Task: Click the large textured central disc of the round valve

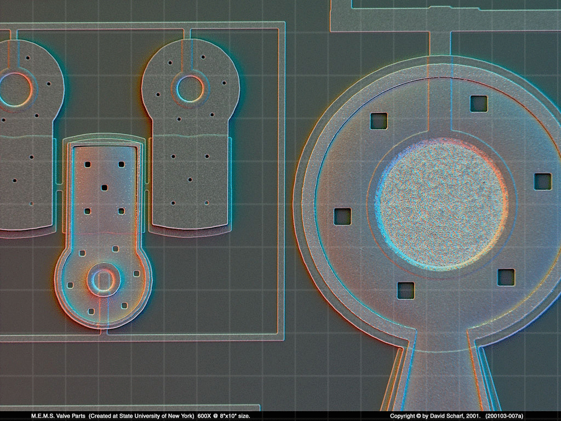Action: pos(442,204)
